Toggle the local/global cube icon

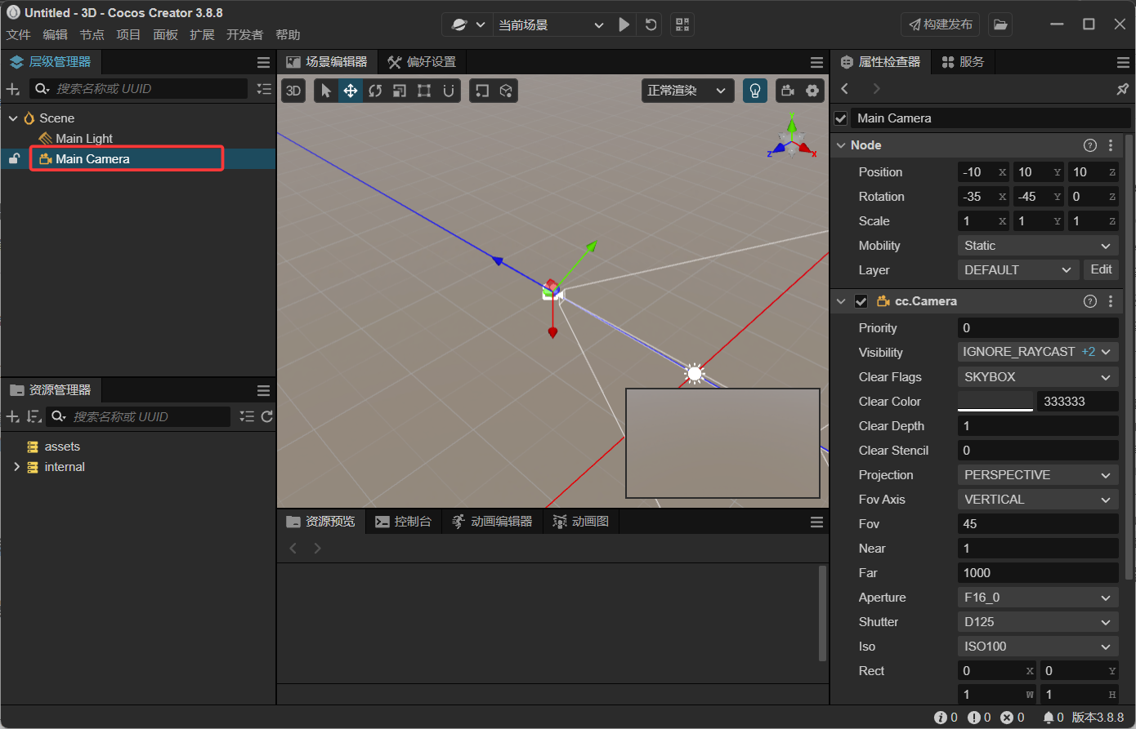point(506,91)
